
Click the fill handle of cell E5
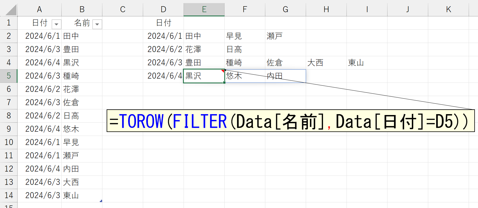[224, 83]
